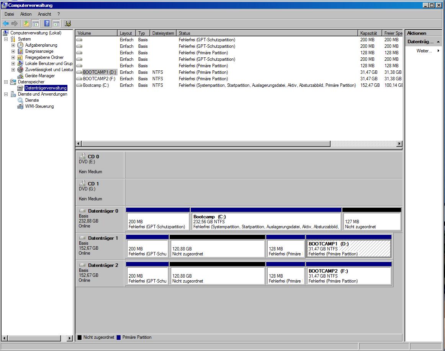Viewport: 445px width, 351px height.
Task: Click the back arrow toolbar icon
Action: click(6, 23)
